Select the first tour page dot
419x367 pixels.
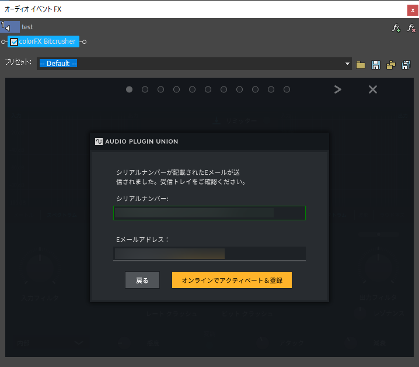tap(130, 89)
